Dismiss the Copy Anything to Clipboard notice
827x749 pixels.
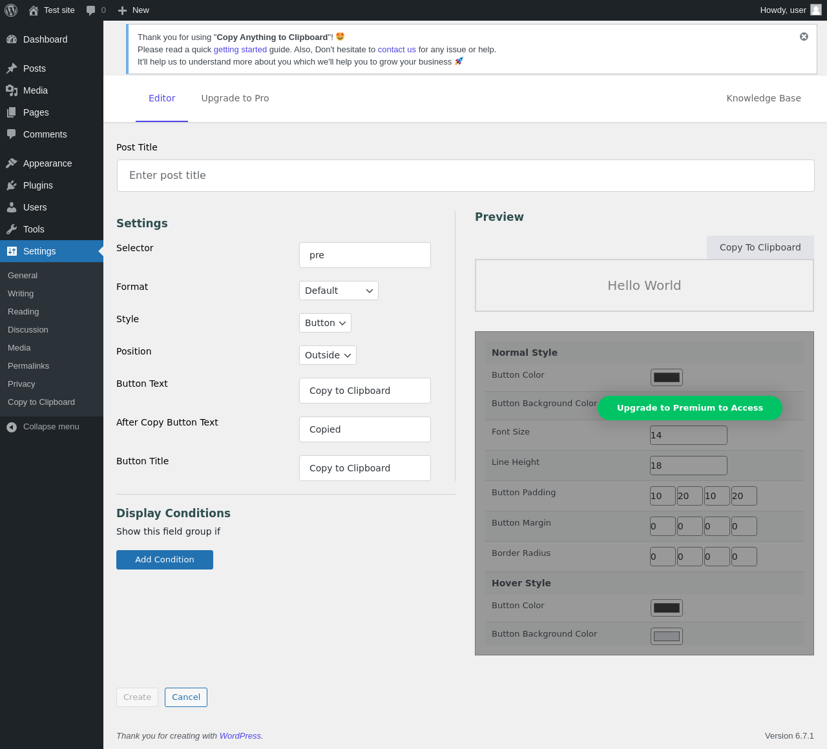pyautogui.click(x=804, y=37)
